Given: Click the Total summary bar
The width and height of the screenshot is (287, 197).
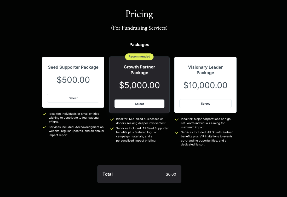Looking at the screenshot, I should 139,174.
